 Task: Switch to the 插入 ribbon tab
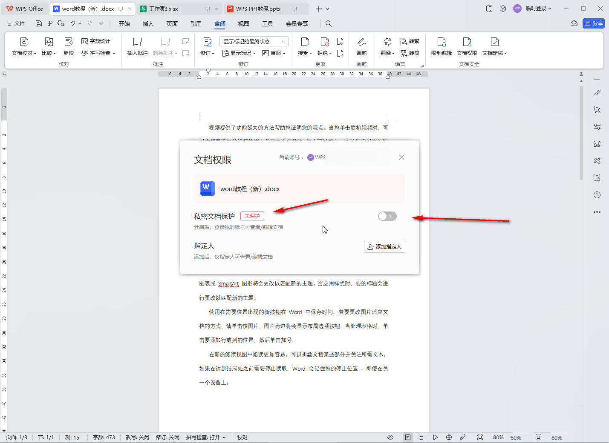pos(148,24)
